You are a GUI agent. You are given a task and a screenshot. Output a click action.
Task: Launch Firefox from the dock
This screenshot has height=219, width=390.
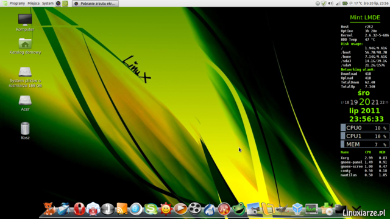(49, 209)
